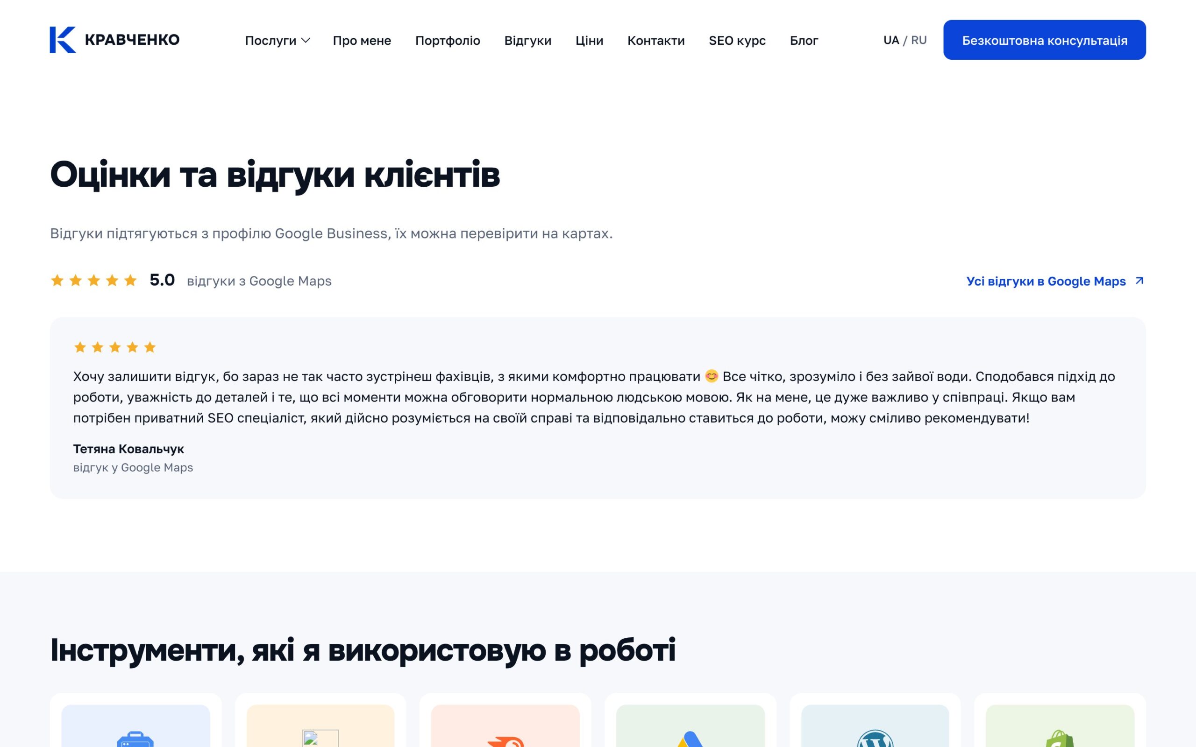Click the Кравченко brand name text
Screen dimensions: 1196x747
coord(132,40)
